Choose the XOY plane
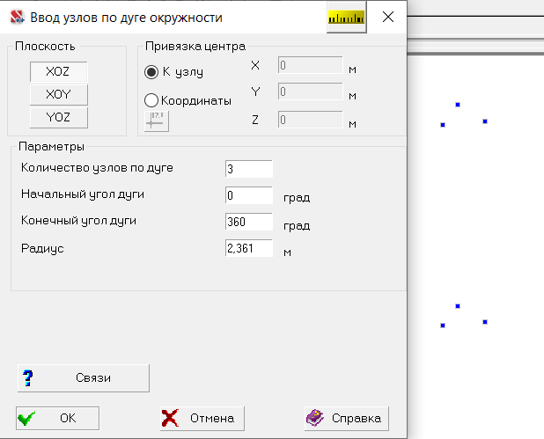544x439 pixels. pyautogui.click(x=58, y=94)
